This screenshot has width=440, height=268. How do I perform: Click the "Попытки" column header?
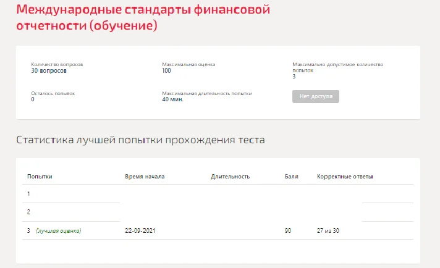[x=40, y=177]
